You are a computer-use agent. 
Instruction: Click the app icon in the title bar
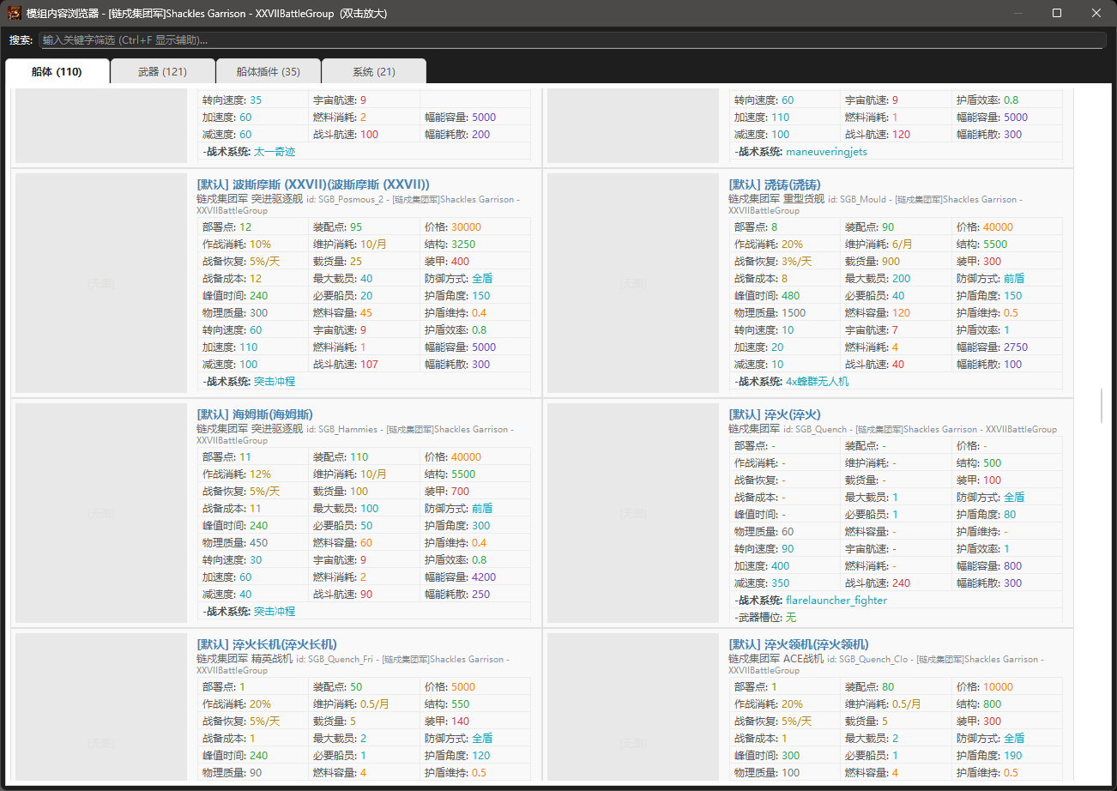pos(15,13)
